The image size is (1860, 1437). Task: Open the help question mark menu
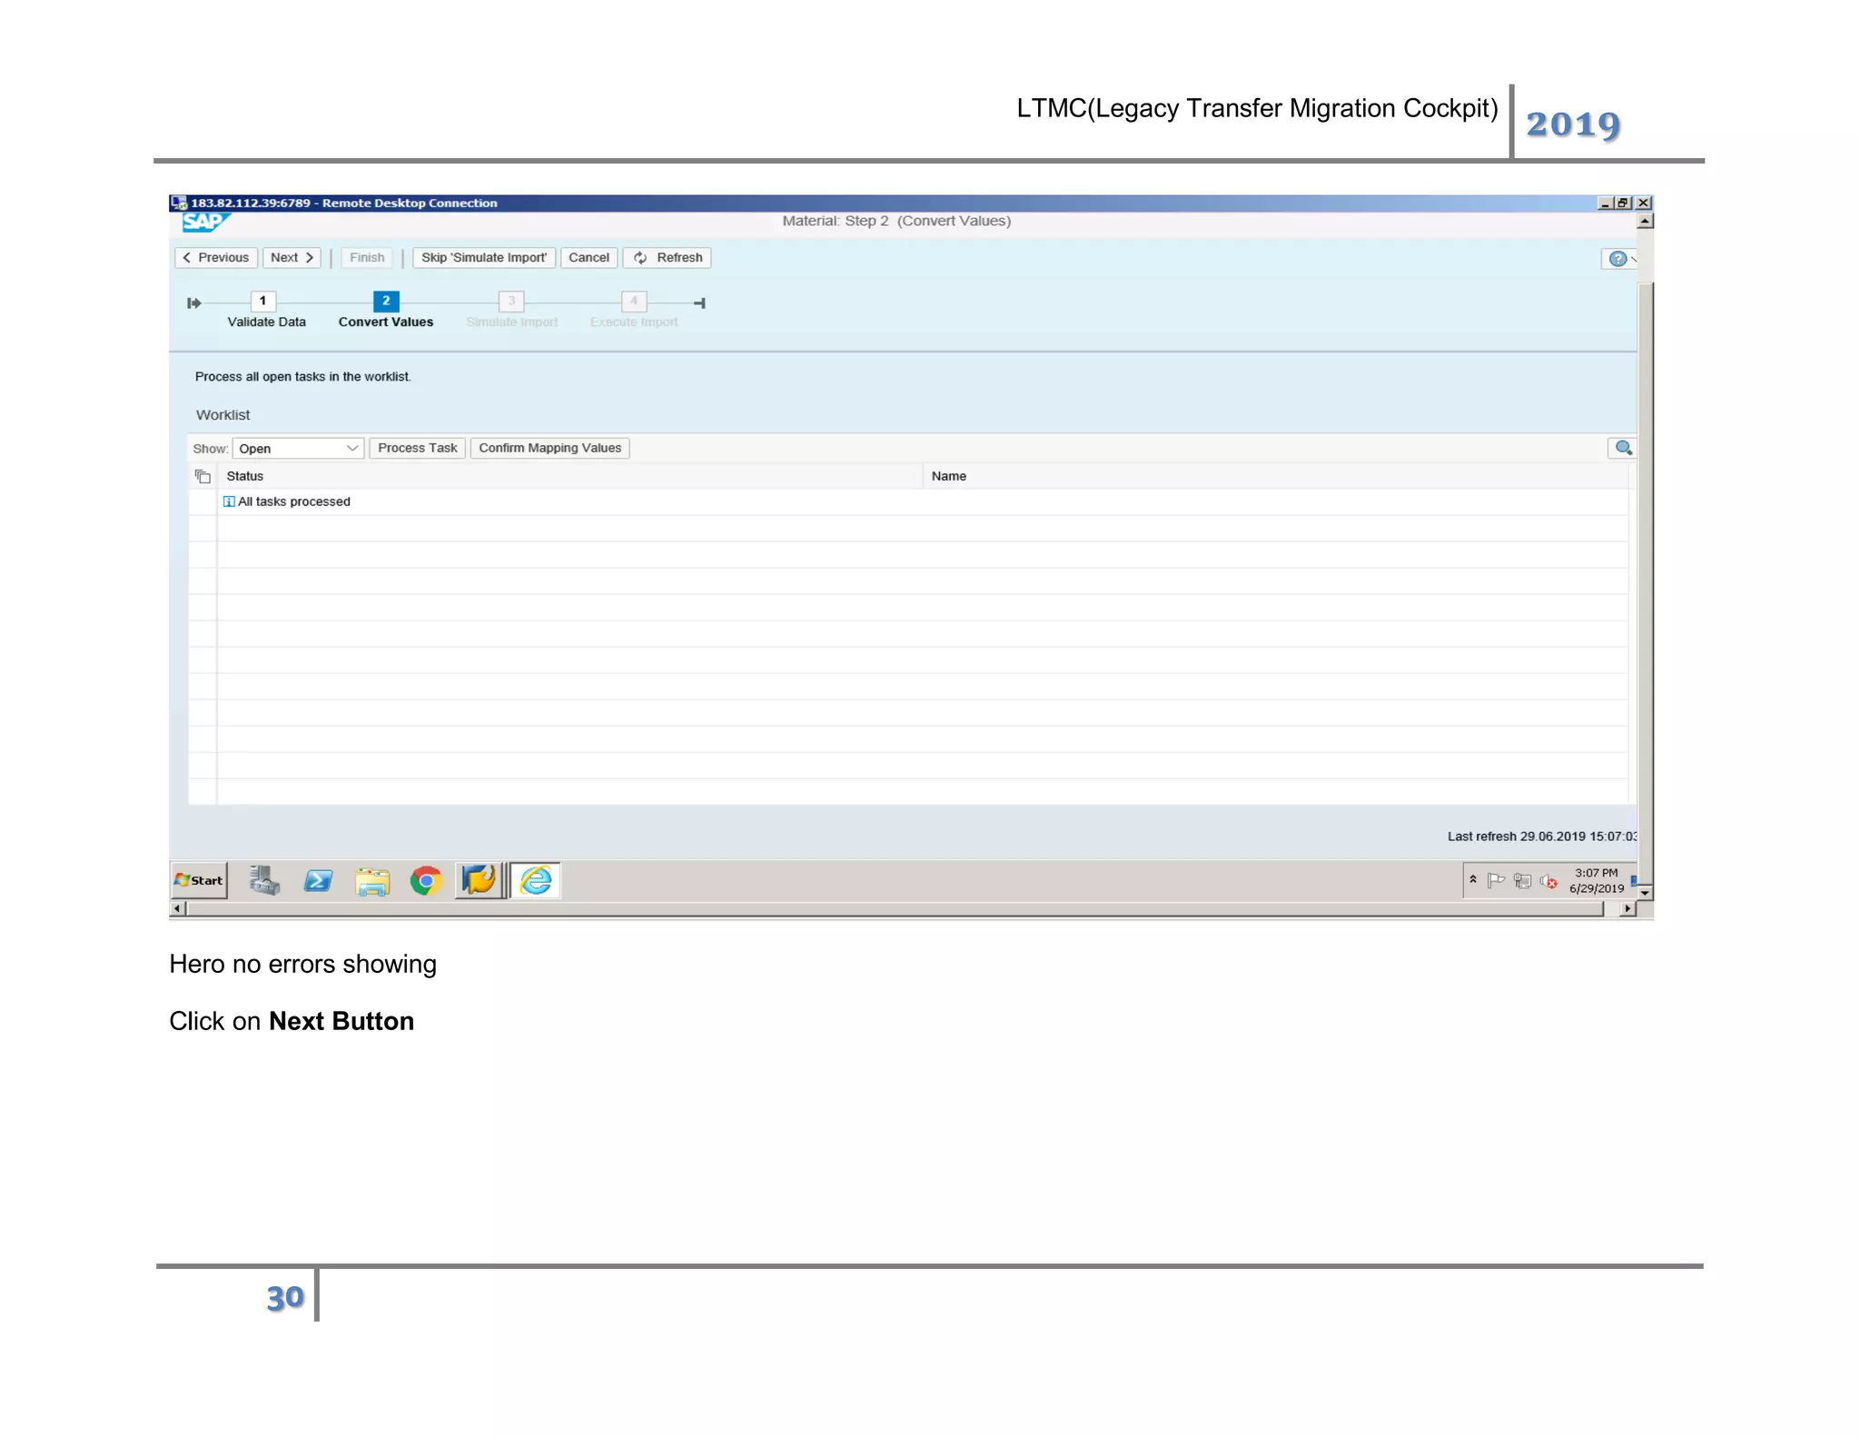1618,259
